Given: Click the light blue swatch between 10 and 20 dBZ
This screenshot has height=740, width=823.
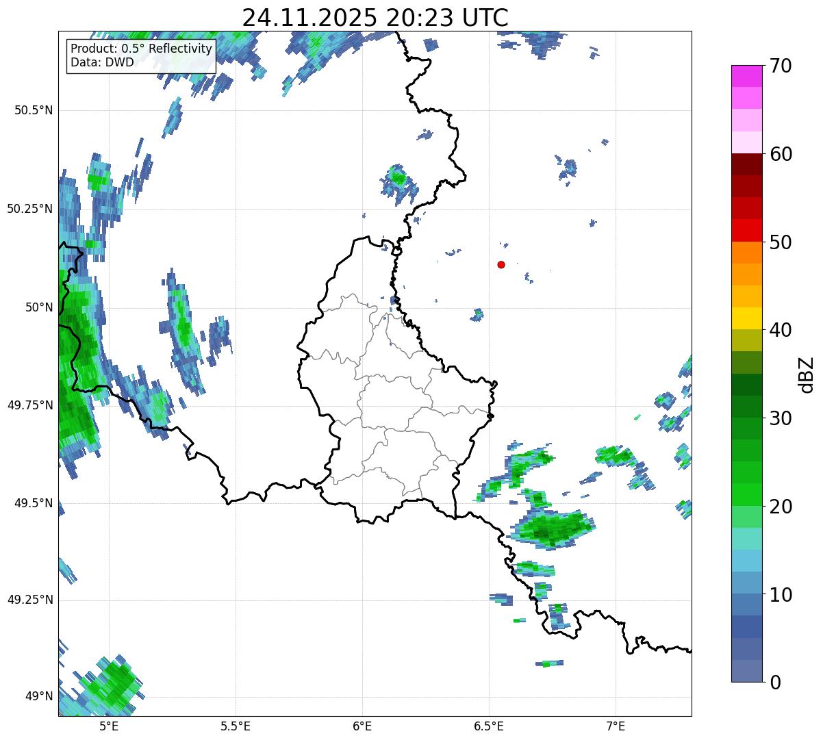Looking at the screenshot, I should pos(747,561).
